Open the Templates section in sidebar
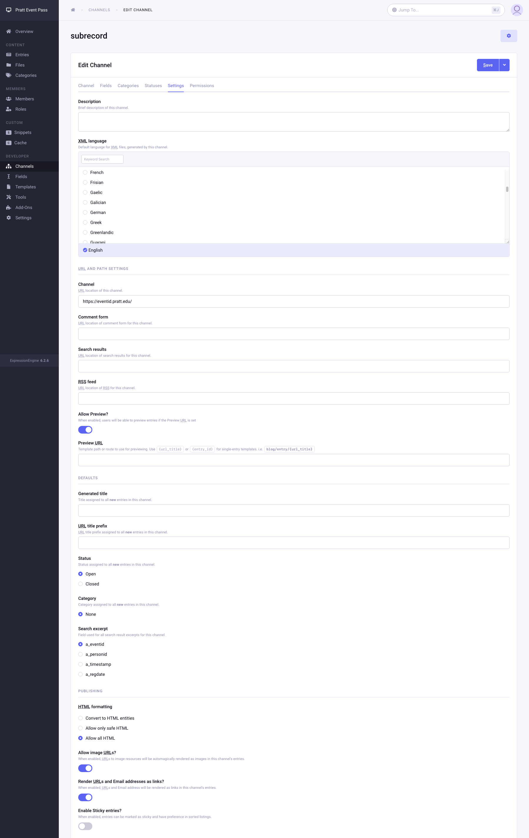This screenshot has height=838, width=529. pyautogui.click(x=25, y=187)
